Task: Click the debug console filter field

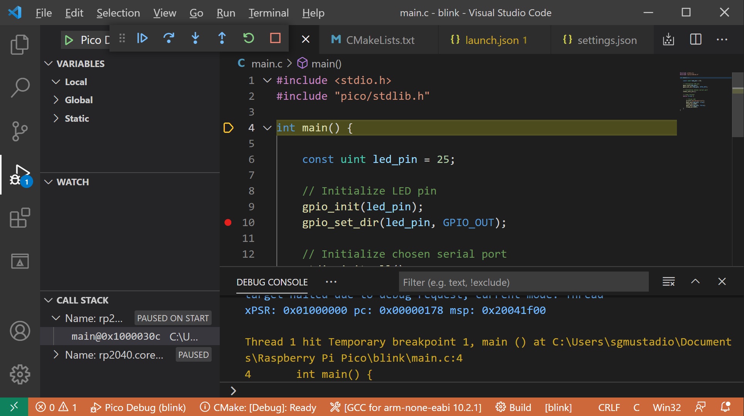Action: click(x=523, y=282)
